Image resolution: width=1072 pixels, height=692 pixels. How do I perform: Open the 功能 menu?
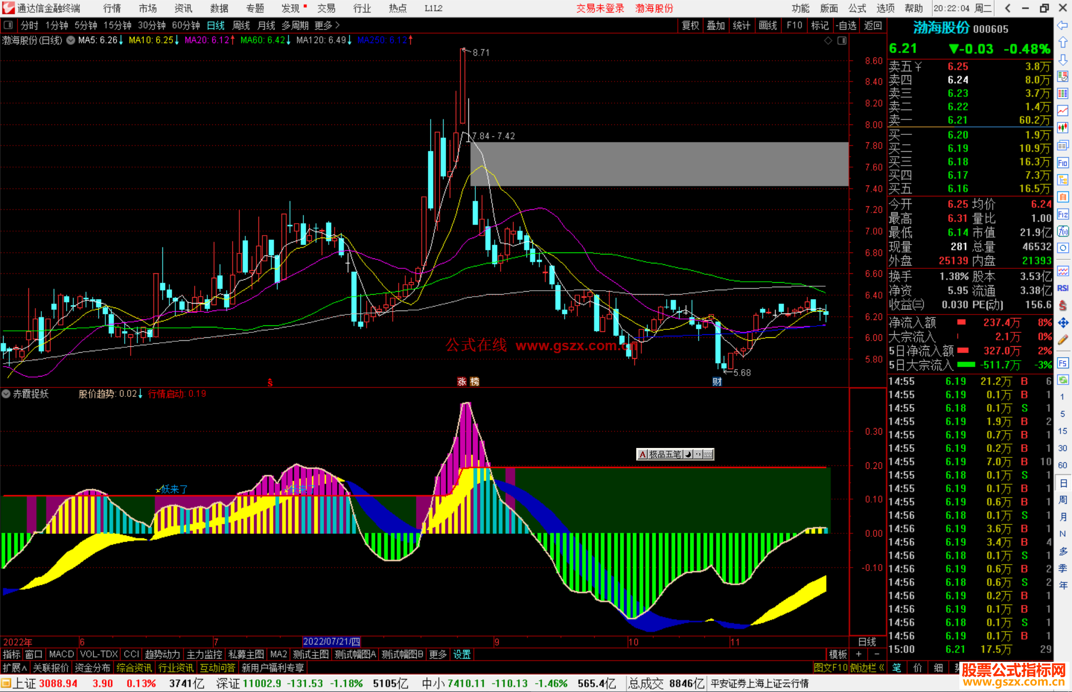point(800,8)
